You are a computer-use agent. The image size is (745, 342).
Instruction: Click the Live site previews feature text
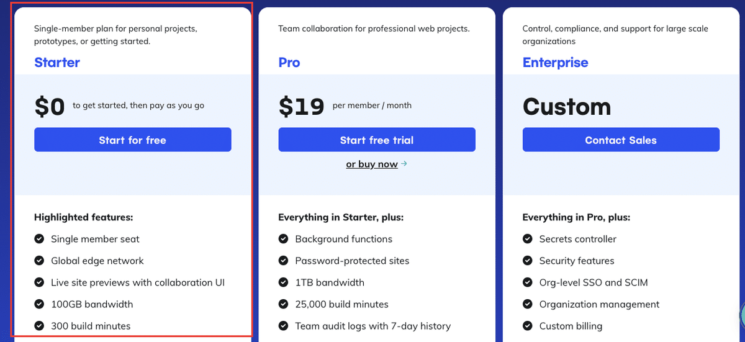[138, 282]
